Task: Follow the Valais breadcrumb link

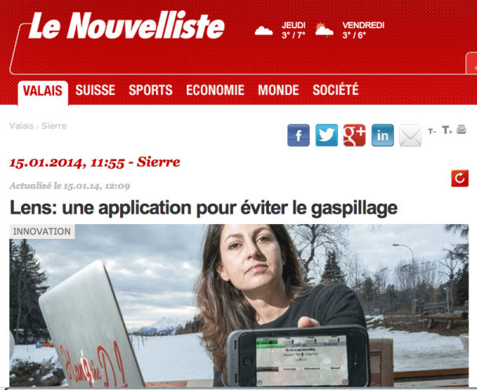Action: click(21, 126)
